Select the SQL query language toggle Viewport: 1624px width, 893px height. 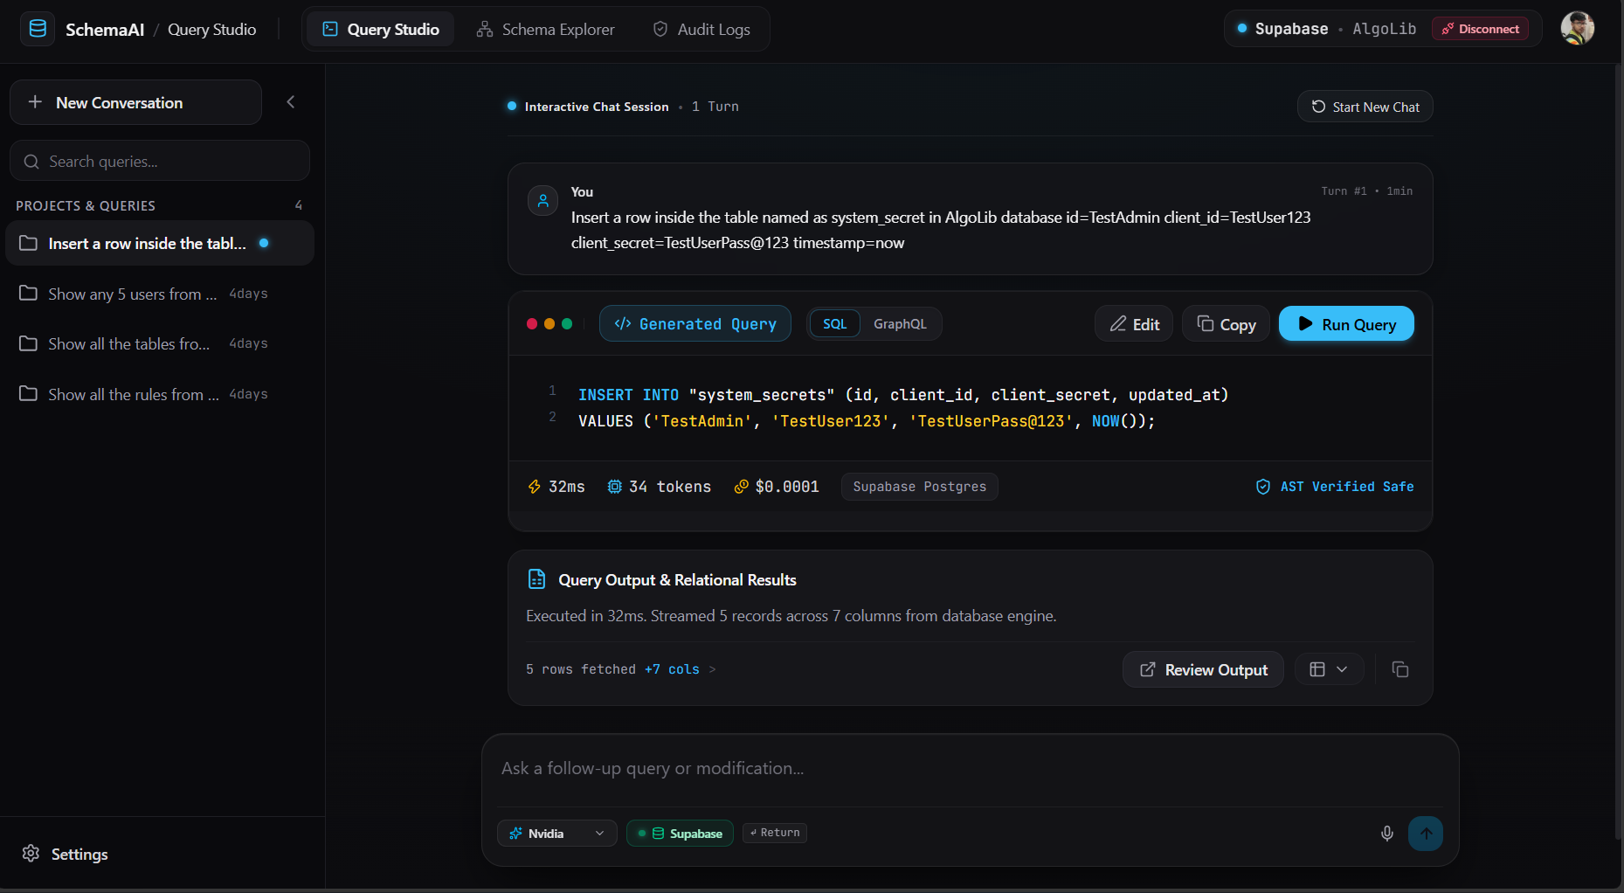[834, 324]
